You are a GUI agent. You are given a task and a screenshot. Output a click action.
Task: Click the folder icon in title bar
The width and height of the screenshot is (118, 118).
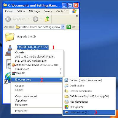pyautogui.click(x=5, y=5)
